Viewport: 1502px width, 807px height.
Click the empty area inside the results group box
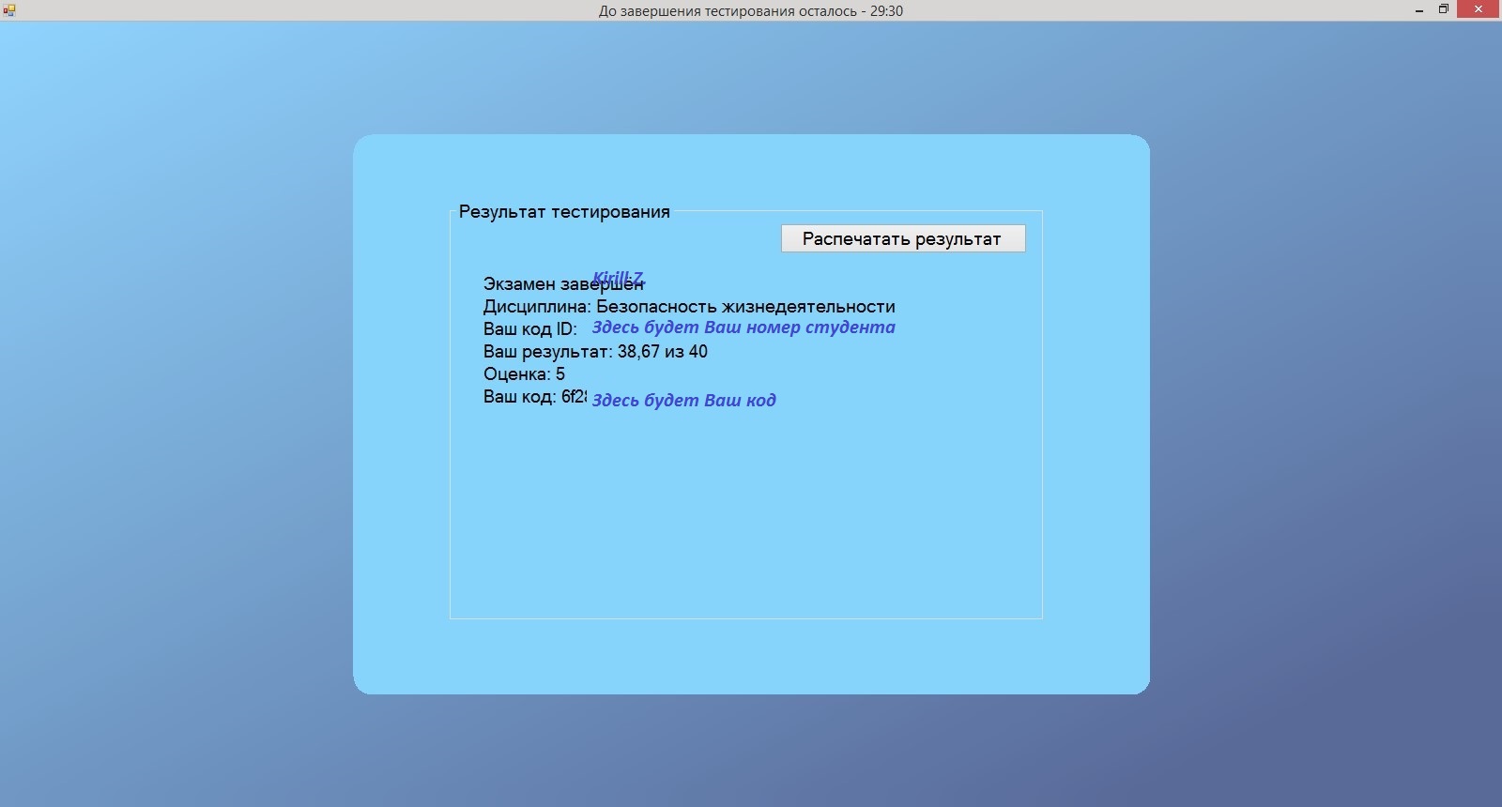pyautogui.click(x=746, y=516)
